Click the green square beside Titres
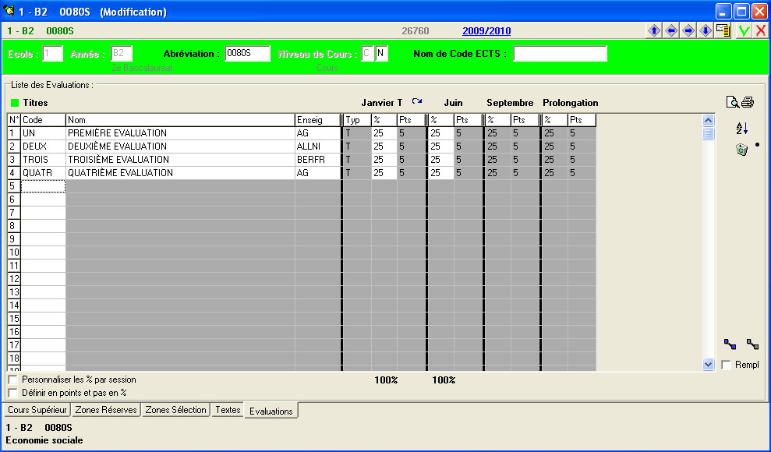Image resolution: width=771 pixels, height=452 pixels. [15, 103]
